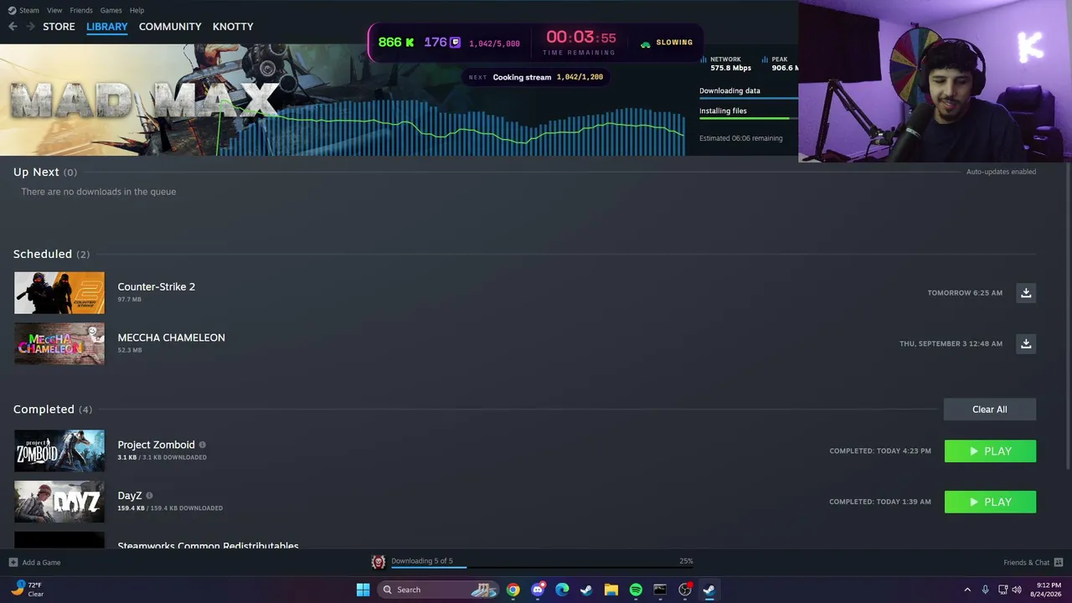Show info icon next to Project Zomboid

coord(203,445)
